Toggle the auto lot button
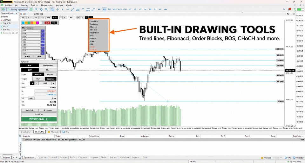The image size is (305, 163). (x=31, y=98)
